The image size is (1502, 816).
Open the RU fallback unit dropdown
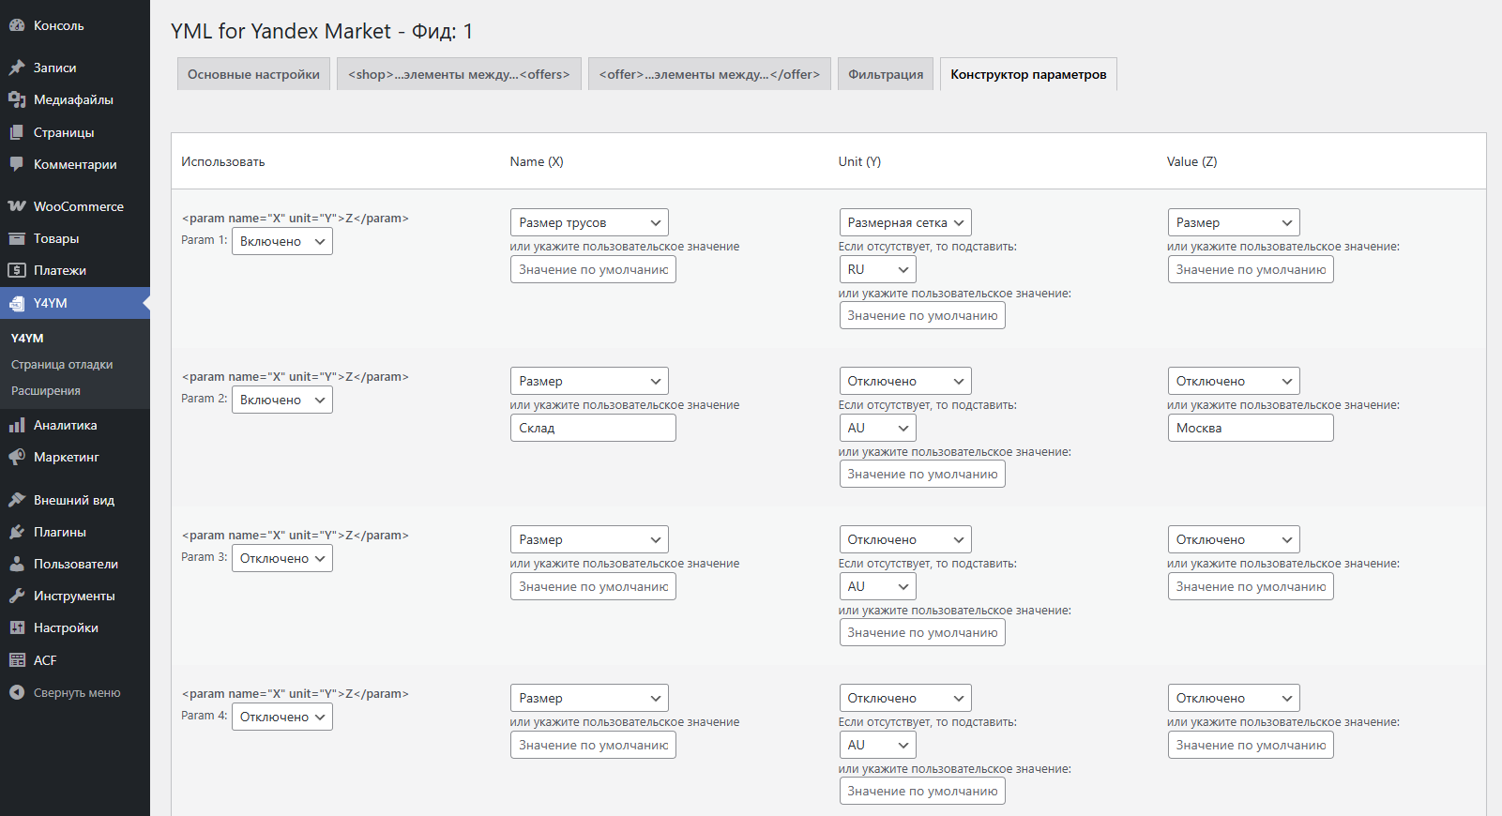pos(877,269)
